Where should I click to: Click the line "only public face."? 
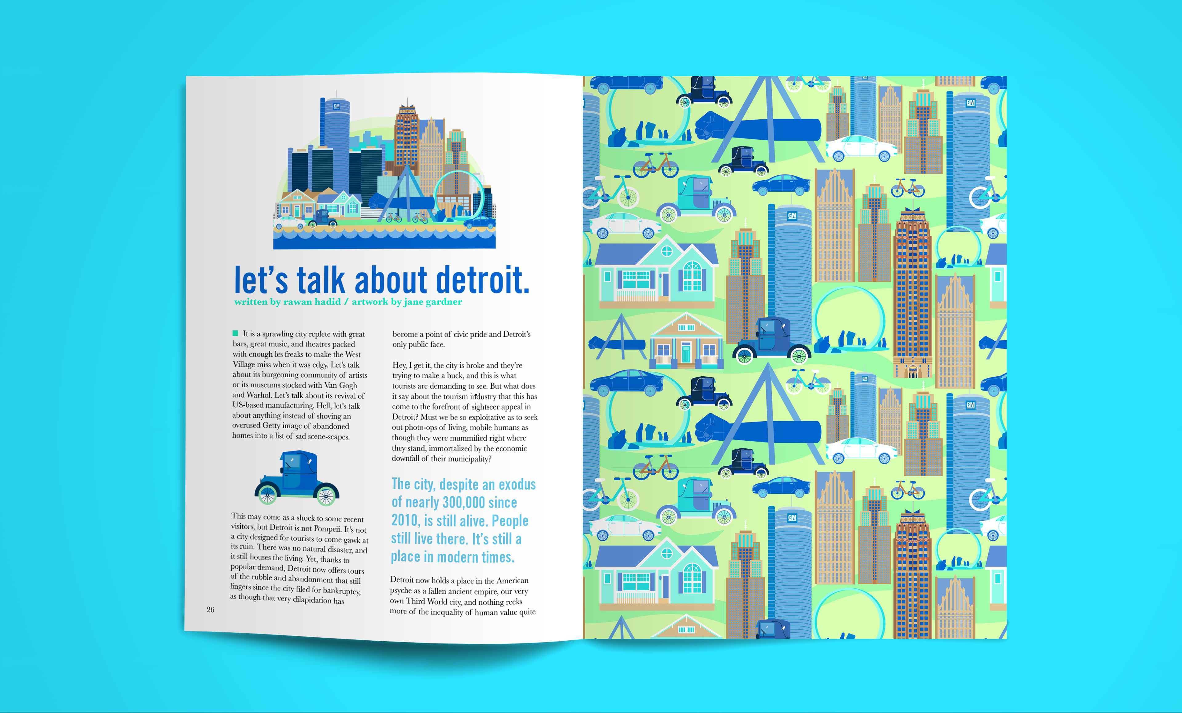pos(419,344)
